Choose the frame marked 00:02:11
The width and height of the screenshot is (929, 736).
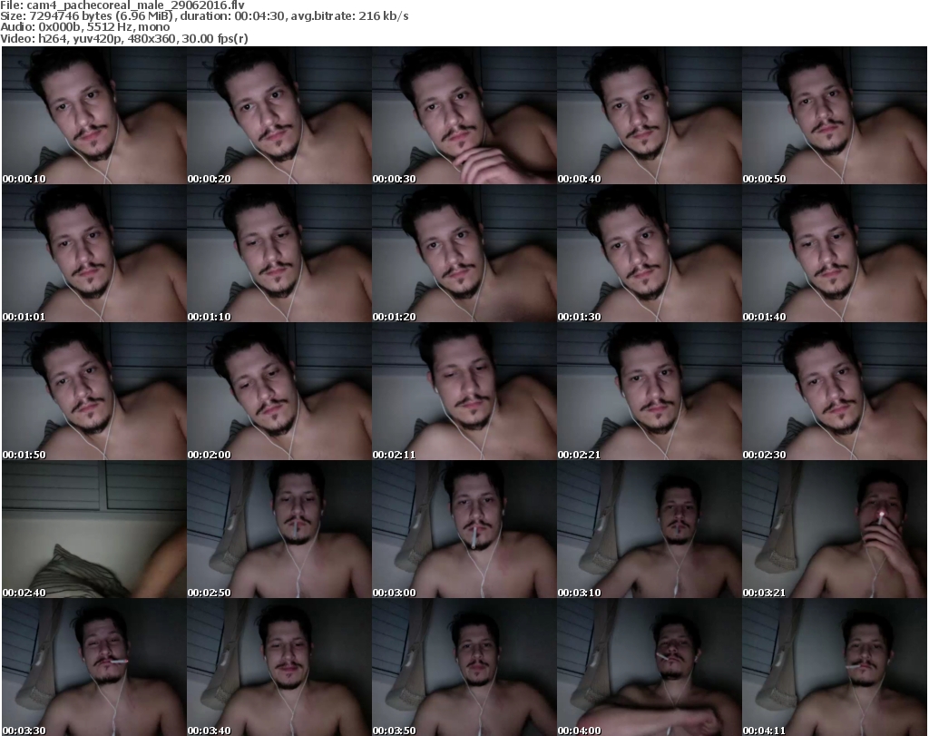click(464, 392)
